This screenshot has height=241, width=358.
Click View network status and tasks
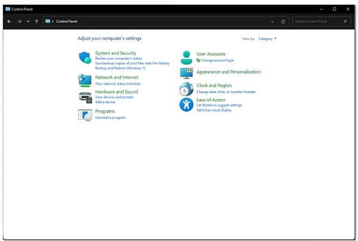[x=118, y=84]
